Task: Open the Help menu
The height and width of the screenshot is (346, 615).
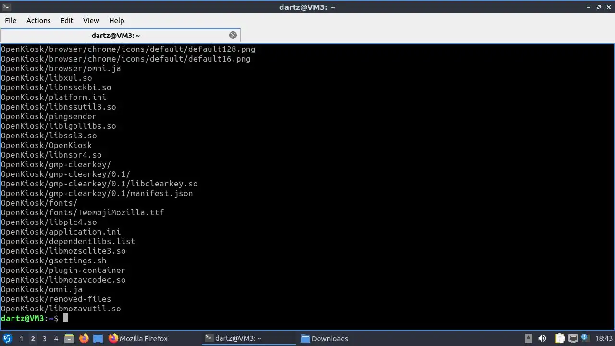Action: coord(116,21)
